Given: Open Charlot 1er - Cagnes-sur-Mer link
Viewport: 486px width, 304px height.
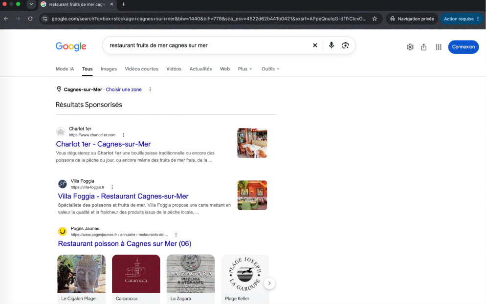Looking at the screenshot, I should click(104, 144).
